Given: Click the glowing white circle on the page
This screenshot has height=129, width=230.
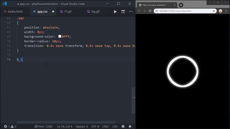Looking at the screenshot, I should point(183,72).
